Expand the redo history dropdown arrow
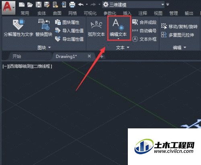The width and height of the screenshot is (201, 165). (99, 4)
